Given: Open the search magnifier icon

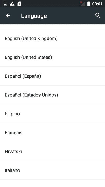Looking at the screenshot, I should (98, 15).
